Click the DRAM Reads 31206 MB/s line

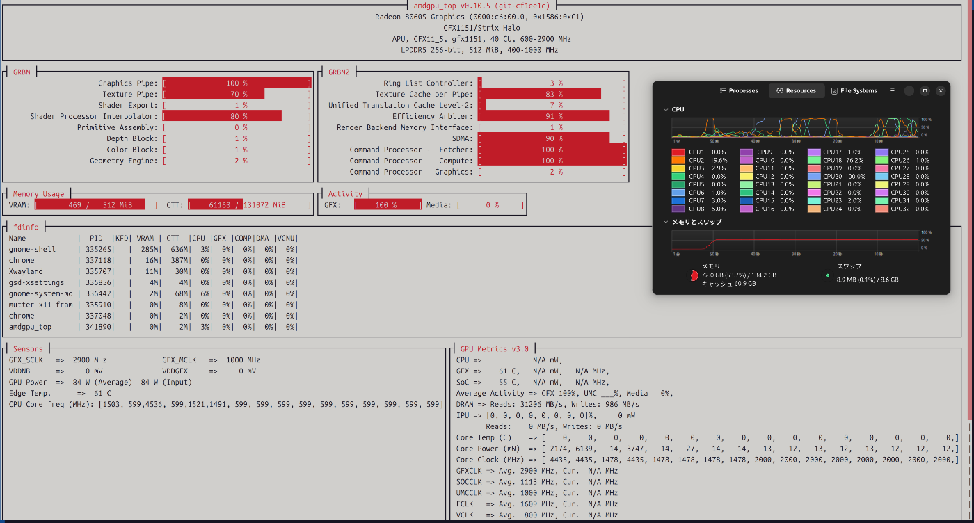pyautogui.click(x=548, y=404)
